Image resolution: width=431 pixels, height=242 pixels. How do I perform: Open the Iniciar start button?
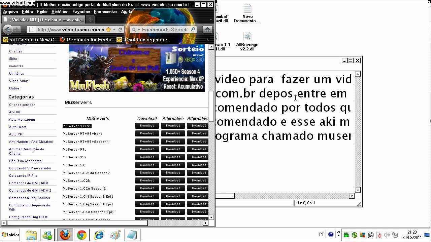click(10, 235)
